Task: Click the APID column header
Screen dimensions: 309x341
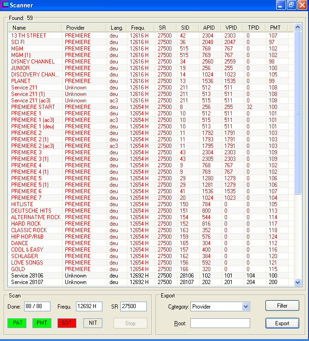Action: point(209,28)
